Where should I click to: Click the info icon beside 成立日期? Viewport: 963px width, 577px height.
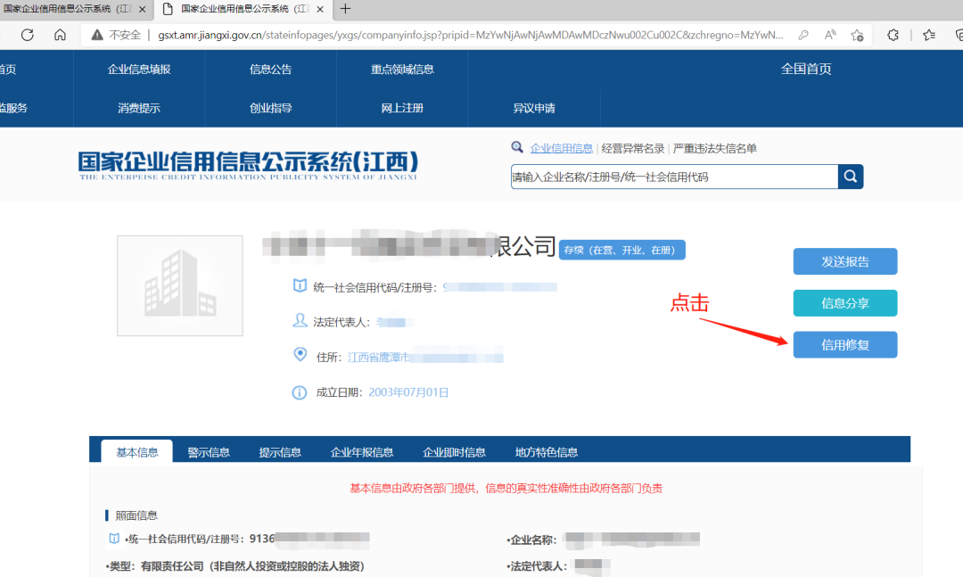[300, 392]
